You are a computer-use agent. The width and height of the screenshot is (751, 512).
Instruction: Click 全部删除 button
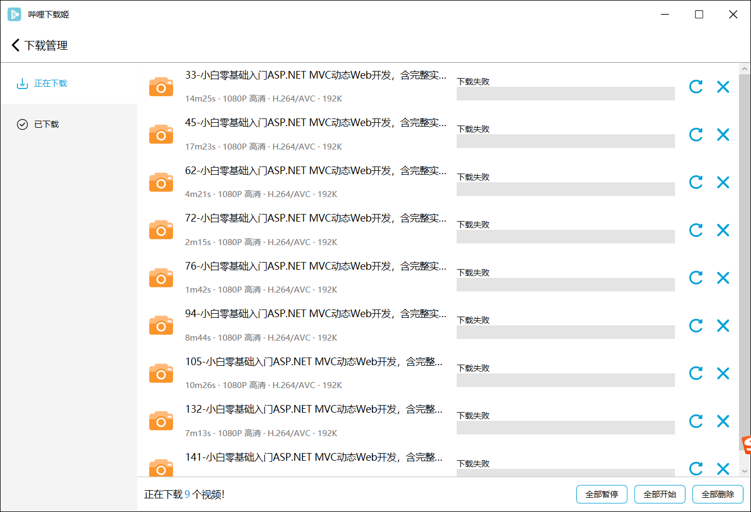tap(718, 495)
